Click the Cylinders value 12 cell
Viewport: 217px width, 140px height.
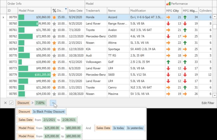(x=205, y=75)
